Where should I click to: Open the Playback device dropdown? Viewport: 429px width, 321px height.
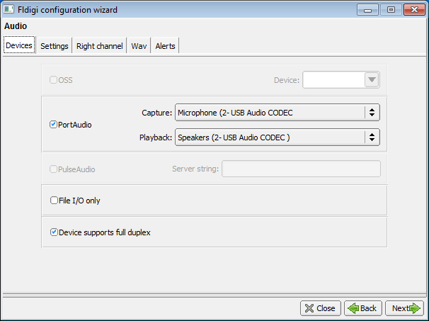pos(278,137)
